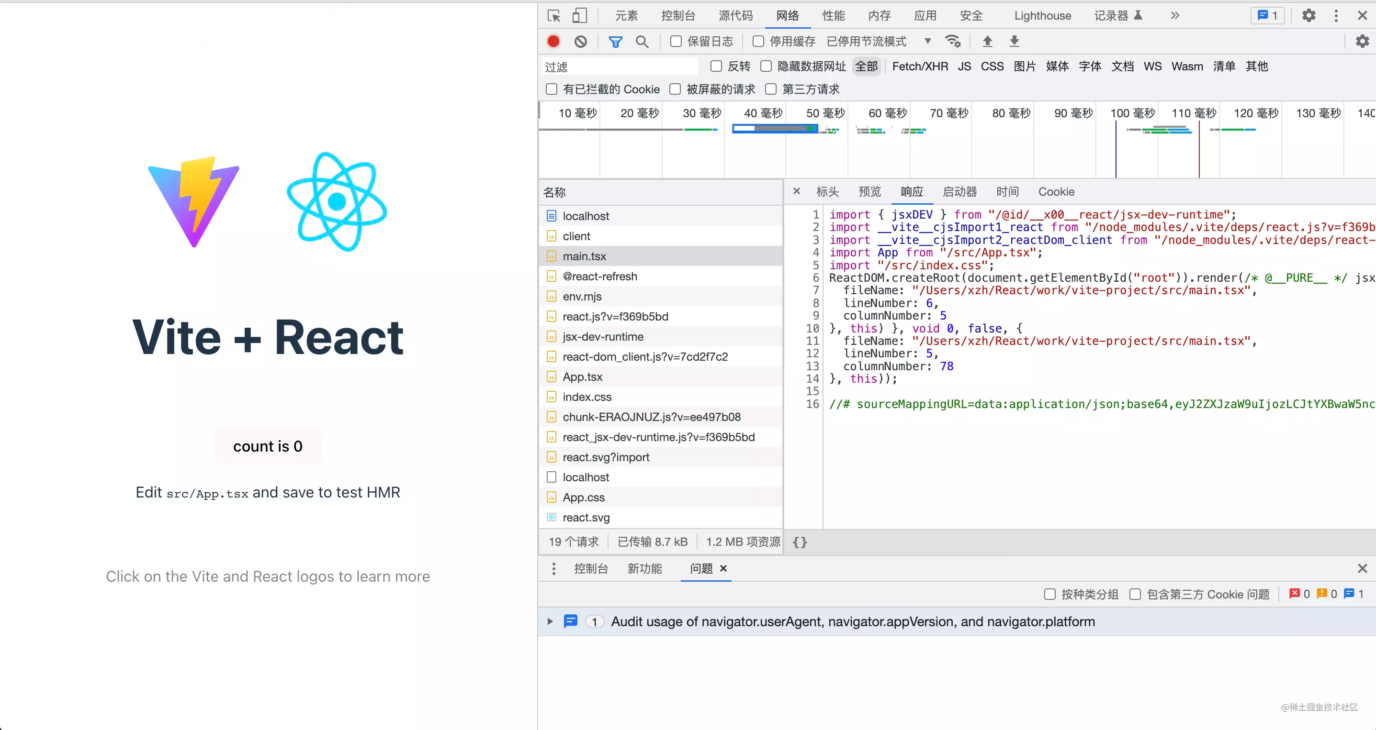This screenshot has width=1376, height=730.
Task: Toggle the device toolbar icon
Action: click(x=580, y=15)
